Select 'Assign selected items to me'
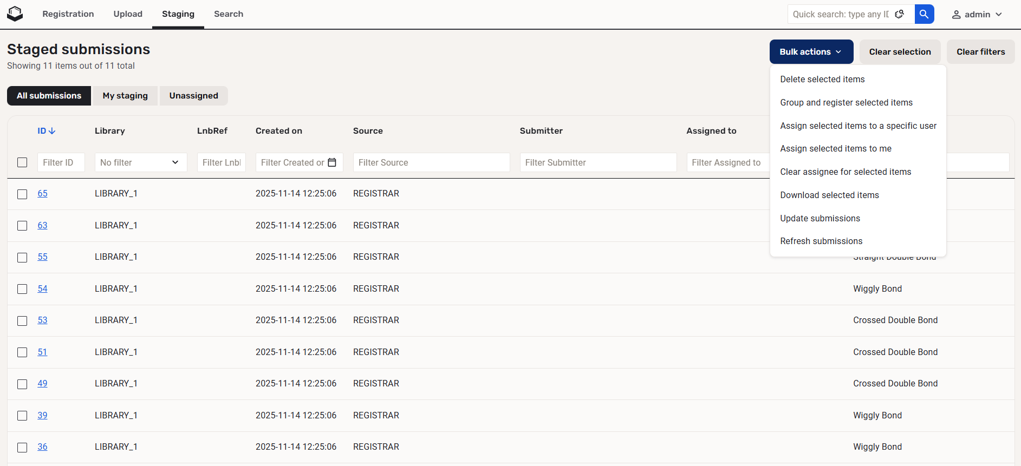1021x466 pixels. tap(835, 149)
